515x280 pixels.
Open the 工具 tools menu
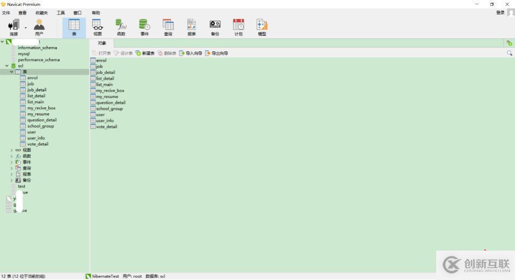pos(61,13)
